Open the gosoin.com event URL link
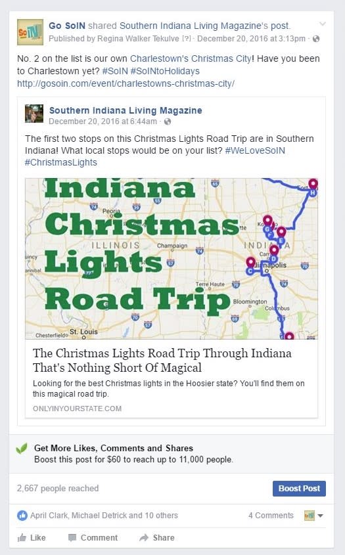Image resolution: width=345 pixels, height=555 pixels. [126, 83]
